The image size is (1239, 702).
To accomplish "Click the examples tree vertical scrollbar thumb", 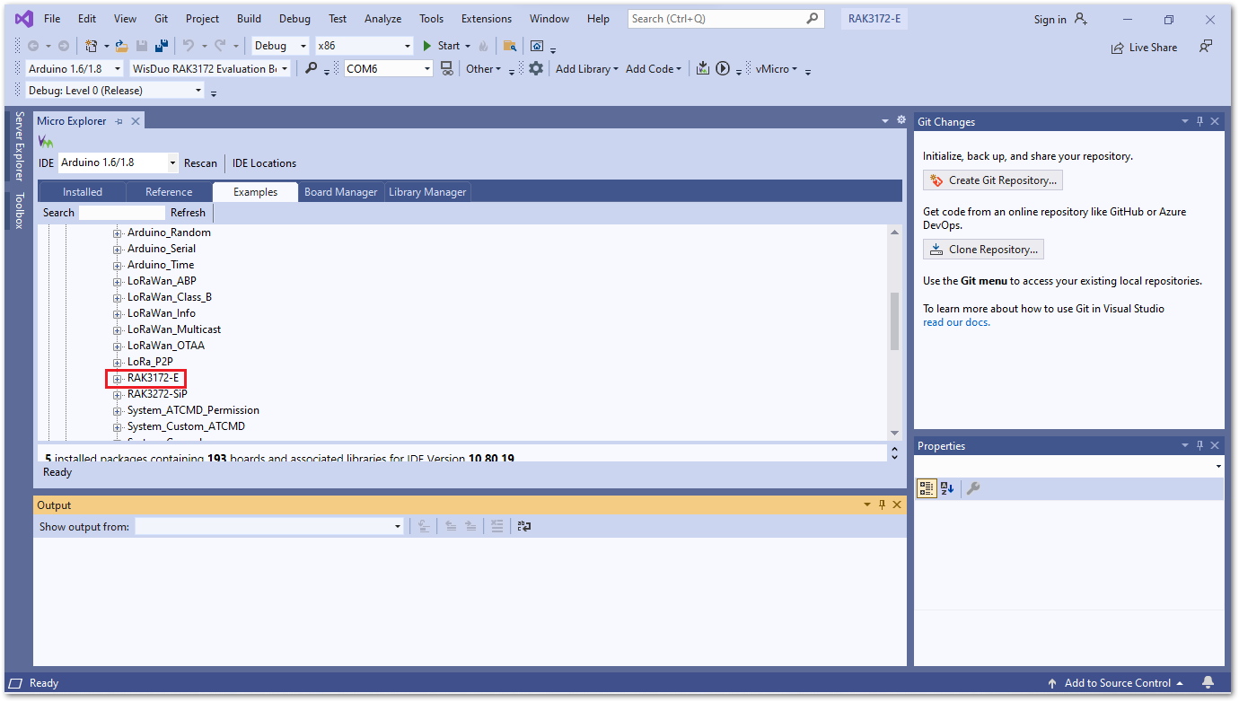I will 894,320.
